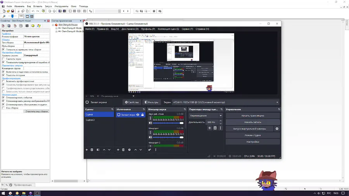Open OBS Профиль (P) menu
This screenshot has height=196, width=349.
[x=148, y=29]
